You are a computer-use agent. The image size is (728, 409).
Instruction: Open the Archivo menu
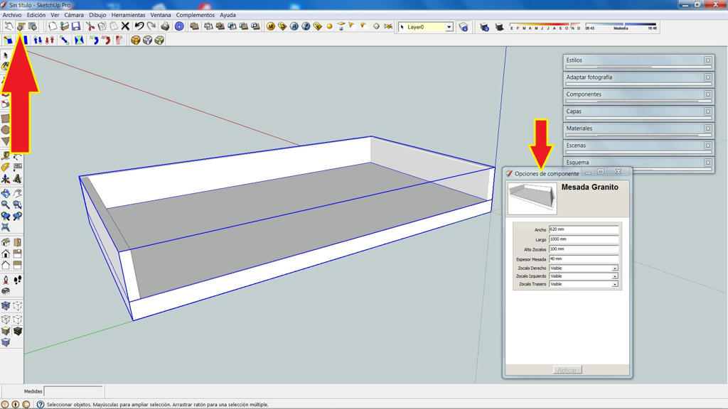tap(12, 15)
